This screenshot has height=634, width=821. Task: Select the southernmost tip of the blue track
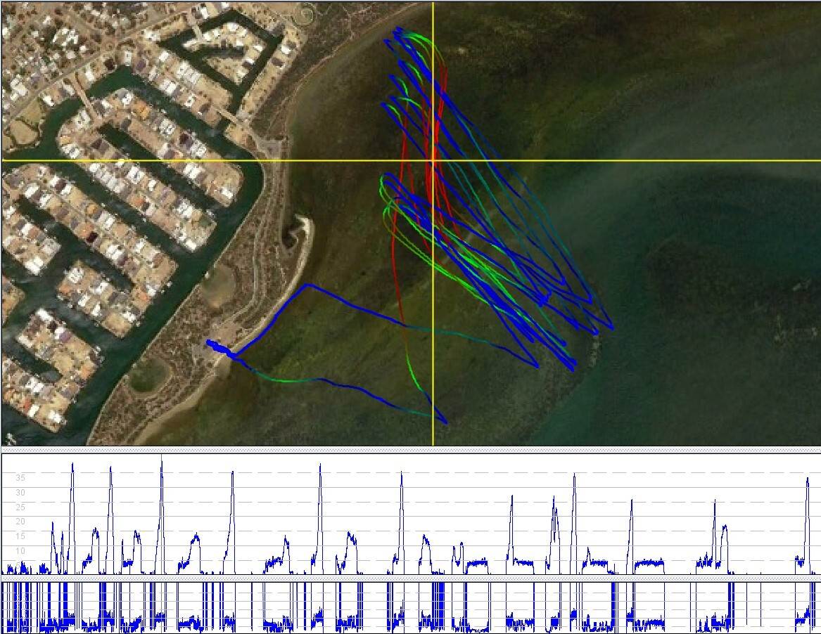(x=445, y=422)
